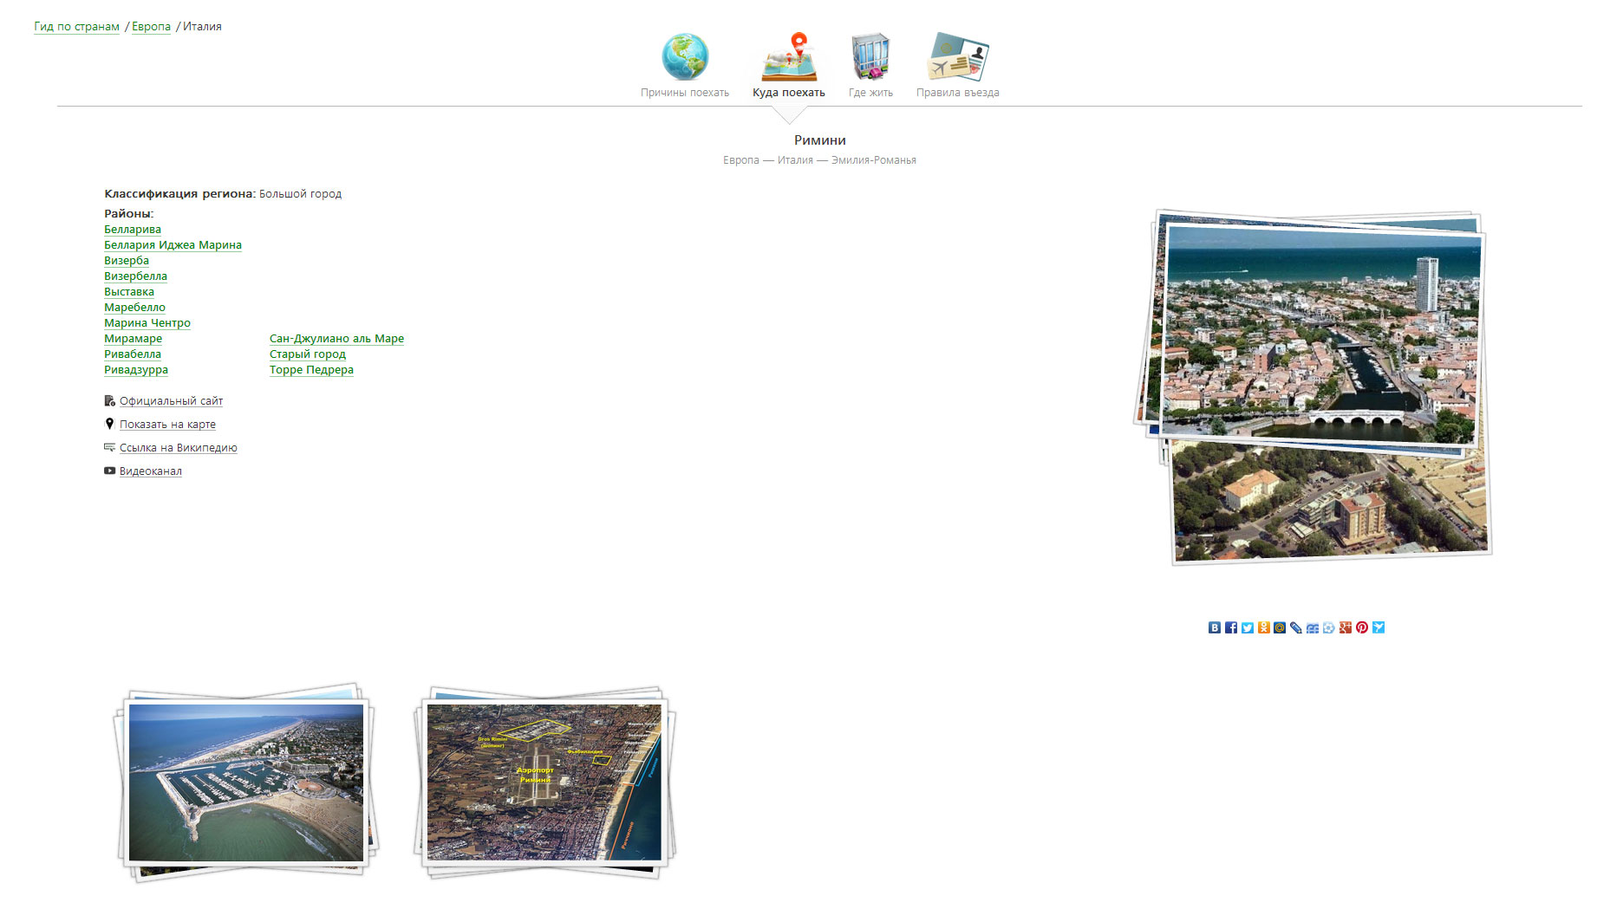Share via LiveJournal pencil icon

coord(1296,627)
